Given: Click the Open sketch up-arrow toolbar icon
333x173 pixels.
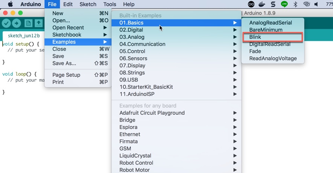Looking at the screenshot, I should 38,23.
